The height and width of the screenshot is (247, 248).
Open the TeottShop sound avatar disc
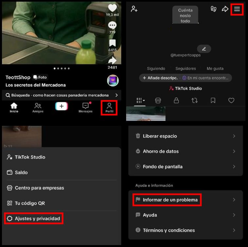[113, 81]
